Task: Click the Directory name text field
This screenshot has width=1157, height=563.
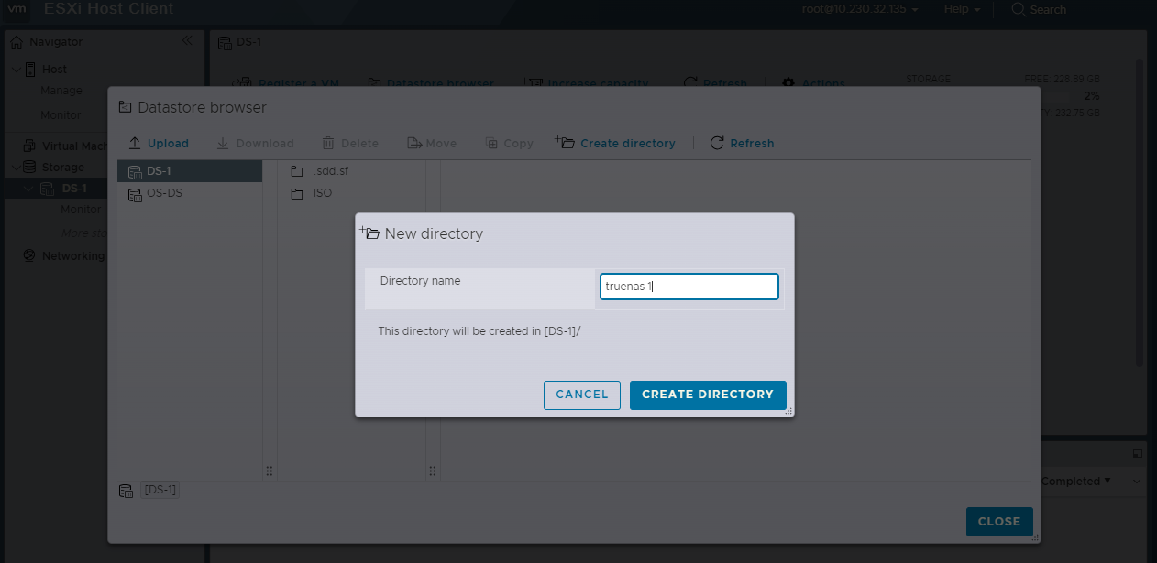Action: coord(689,287)
